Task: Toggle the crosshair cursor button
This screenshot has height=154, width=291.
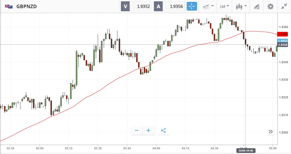Action: [x=192, y=6]
